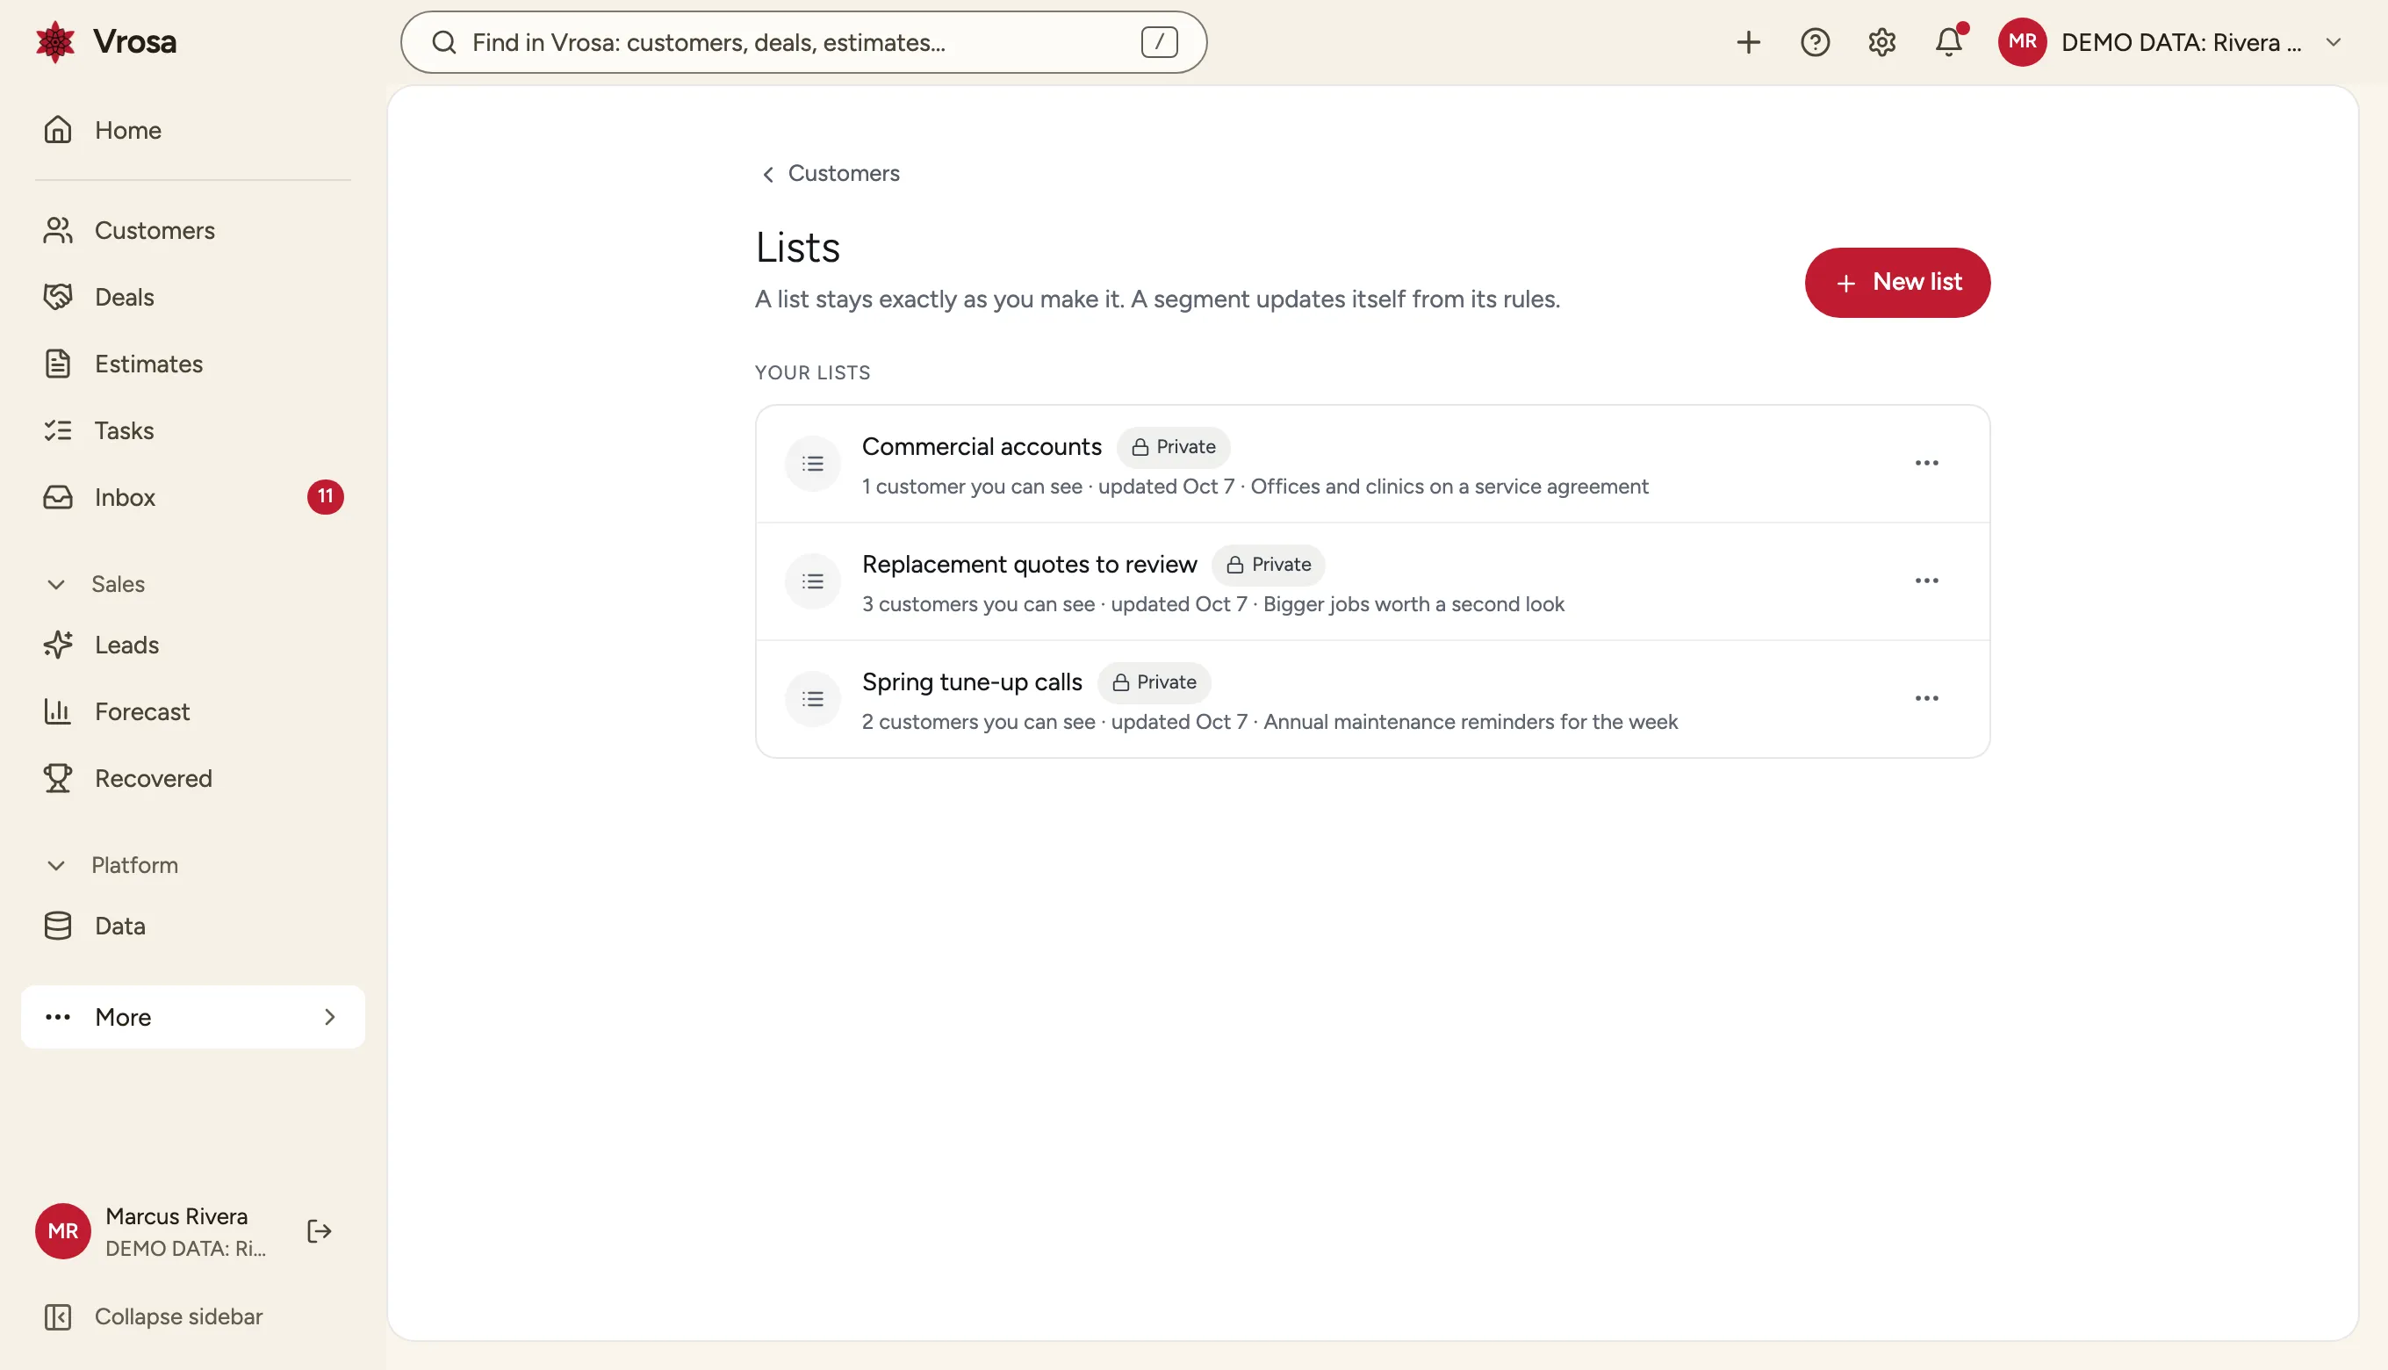Open Forecast in the sidebar
The width and height of the screenshot is (2388, 1370).
pos(193,712)
